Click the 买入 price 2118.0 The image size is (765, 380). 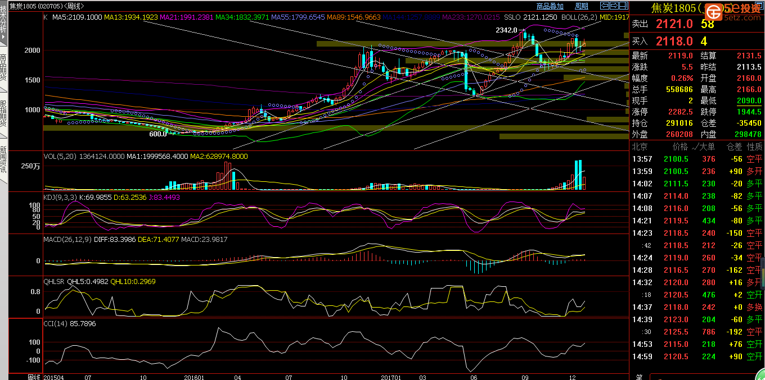tap(674, 41)
